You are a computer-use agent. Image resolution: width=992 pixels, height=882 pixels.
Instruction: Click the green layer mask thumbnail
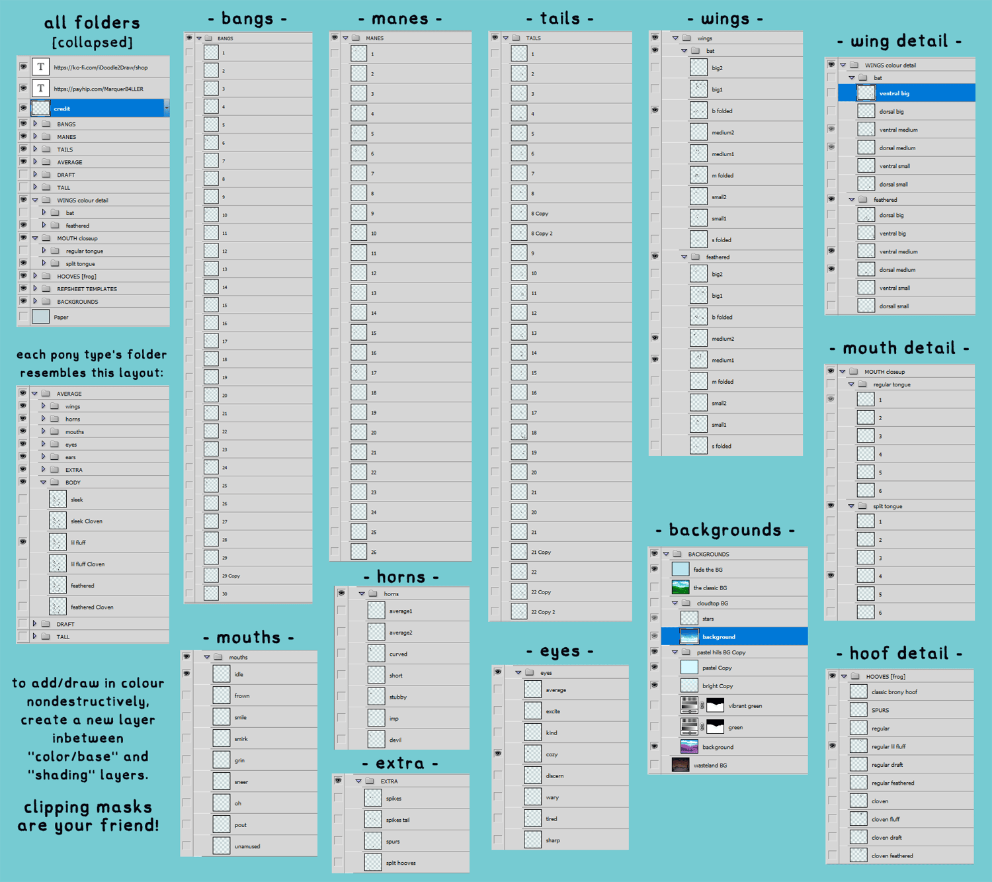(x=715, y=727)
